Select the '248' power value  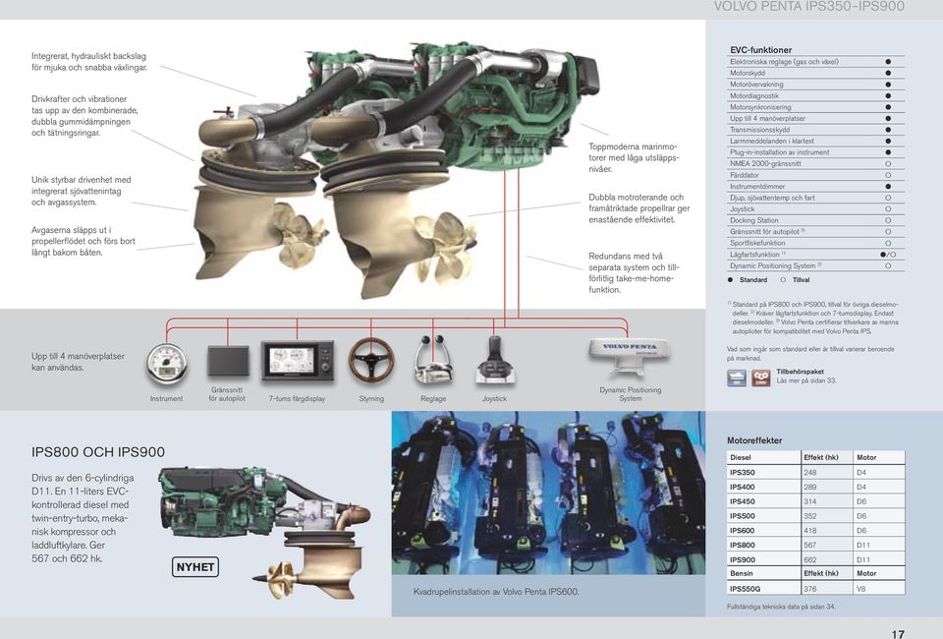810,472
